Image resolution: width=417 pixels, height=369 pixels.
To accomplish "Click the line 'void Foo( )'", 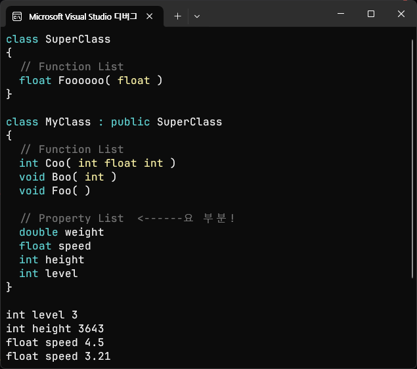I will coord(55,191).
